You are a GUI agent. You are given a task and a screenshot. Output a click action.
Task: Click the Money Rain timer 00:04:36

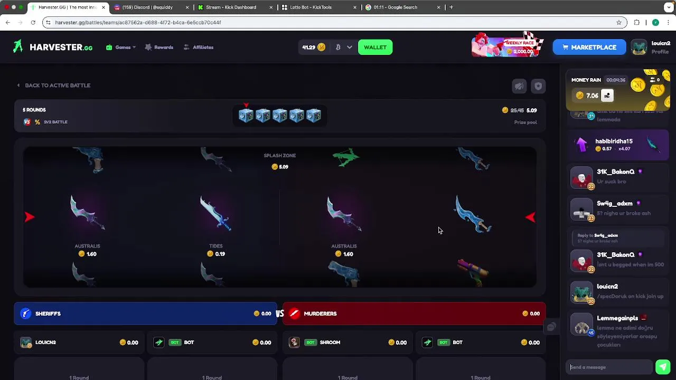(616, 80)
